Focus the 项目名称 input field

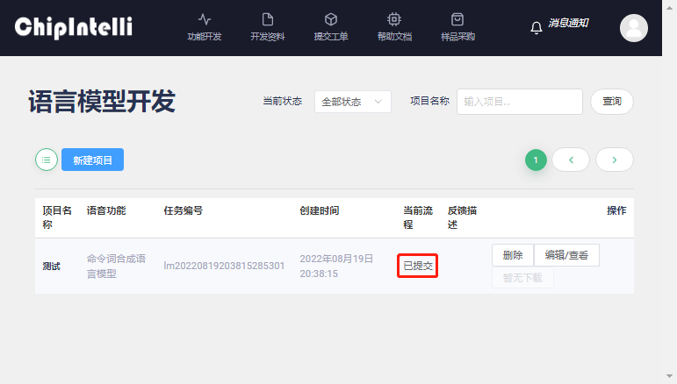(519, 102)
